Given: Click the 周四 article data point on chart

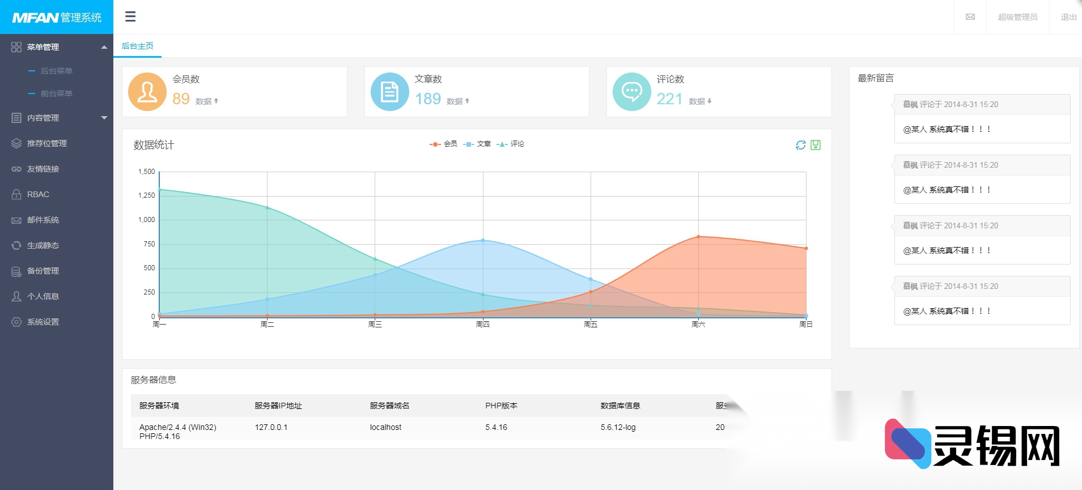Looking at the screenshot, I should point(483,240).
